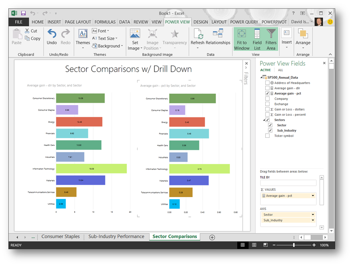Close the Filters pane with X
This screenshot has height=266, width=352.
(246, 63)
